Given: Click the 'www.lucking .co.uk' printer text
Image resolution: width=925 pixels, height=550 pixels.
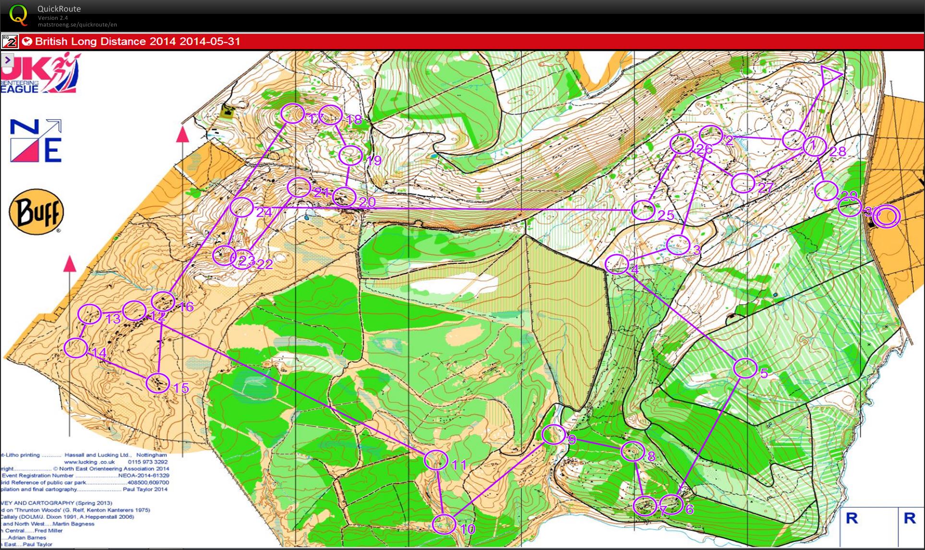Looking at the screenshot, I should pos(89,462).
